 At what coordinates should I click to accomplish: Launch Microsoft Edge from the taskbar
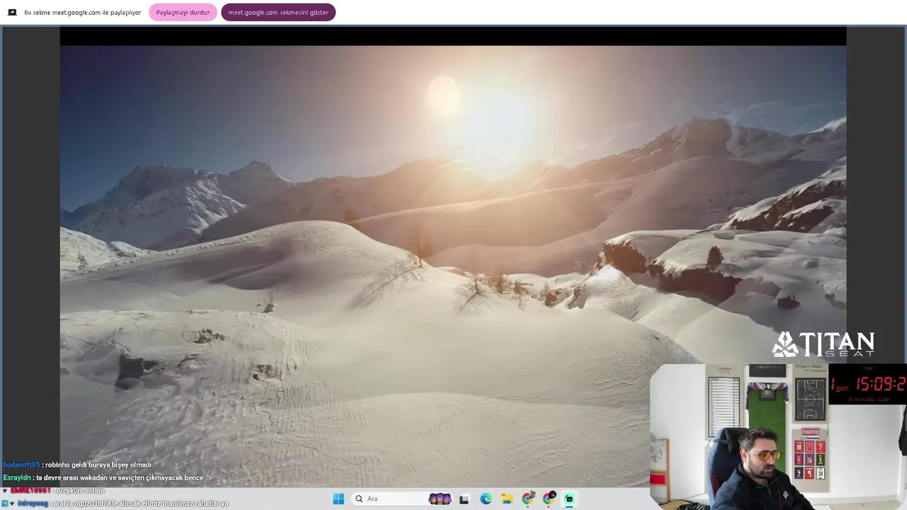485,499
